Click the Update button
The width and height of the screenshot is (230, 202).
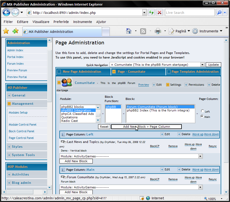[213, 65]
